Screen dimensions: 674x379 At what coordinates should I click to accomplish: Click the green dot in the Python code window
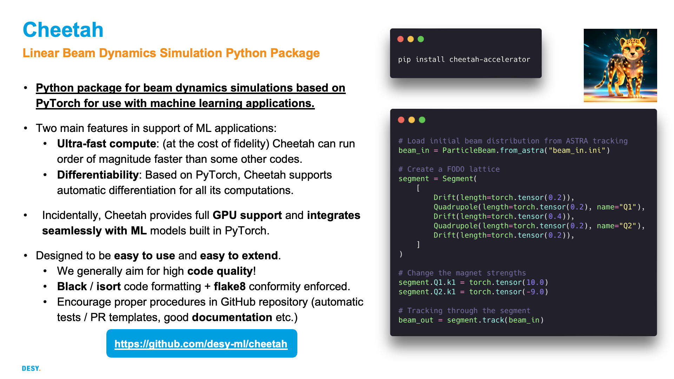coord(422,120)
